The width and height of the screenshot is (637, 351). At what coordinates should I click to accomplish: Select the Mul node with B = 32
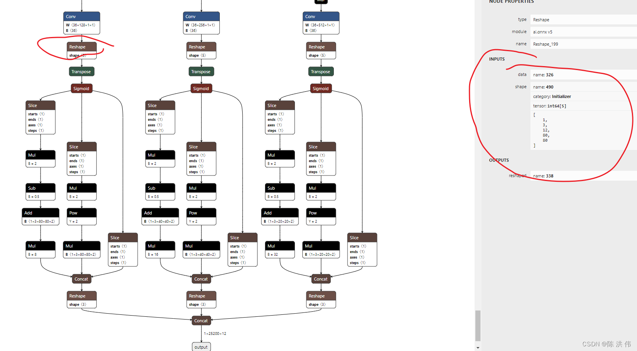(x=280, y=250)
